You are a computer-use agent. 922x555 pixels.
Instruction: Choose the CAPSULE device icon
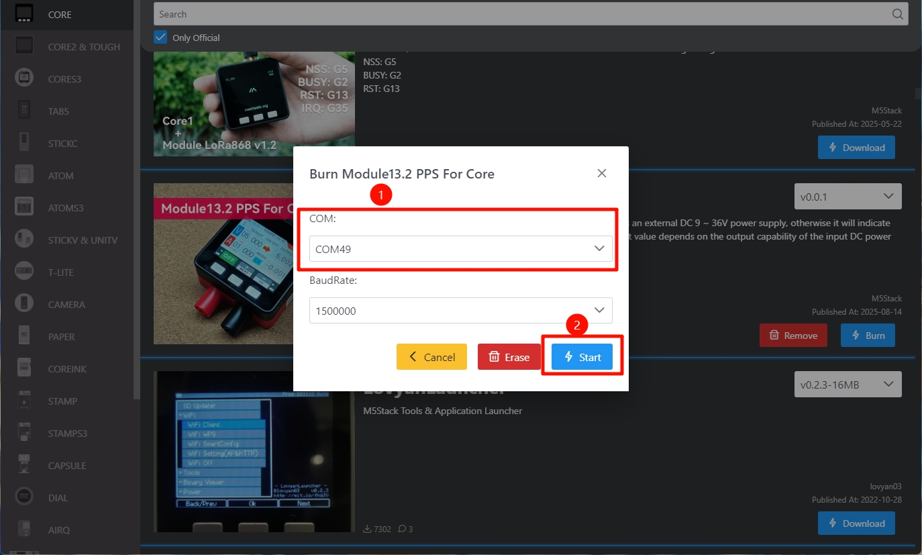(x=24, y=465)
